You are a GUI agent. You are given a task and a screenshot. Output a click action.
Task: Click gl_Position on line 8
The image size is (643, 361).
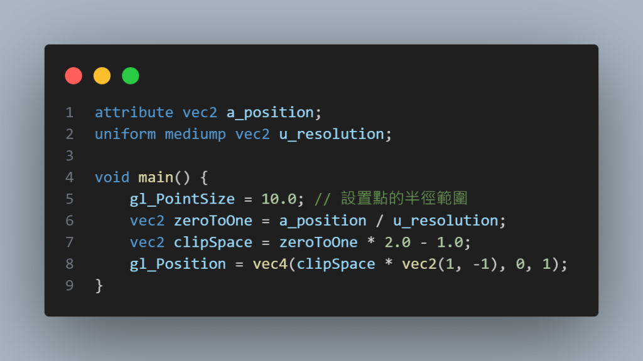click(x=178, y=264)
